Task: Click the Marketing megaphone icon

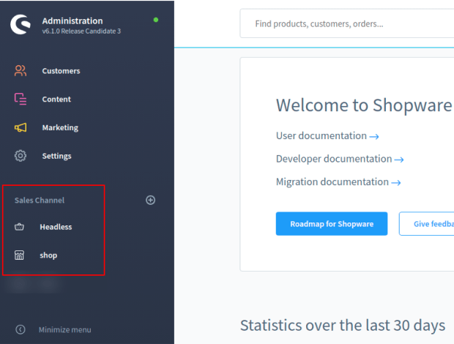Action: pyautogui.click(x=21, y=127)
